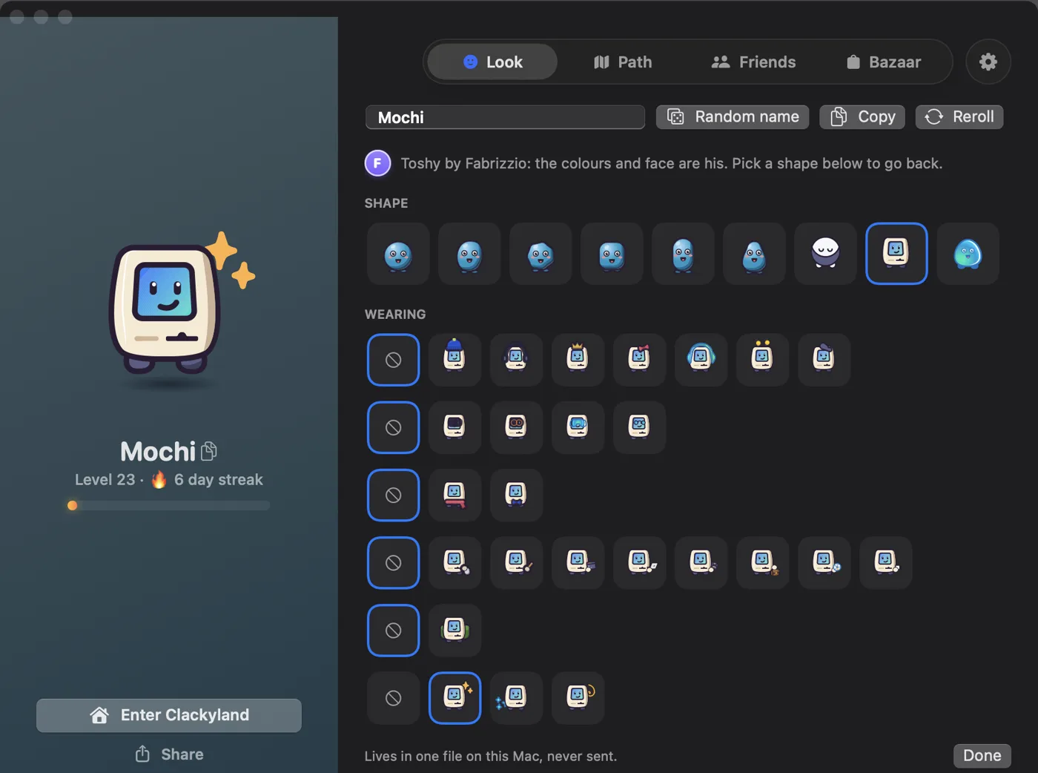Generate a Random name
The height and width of the screenshot is (773, 1038).
pos(733,116)
